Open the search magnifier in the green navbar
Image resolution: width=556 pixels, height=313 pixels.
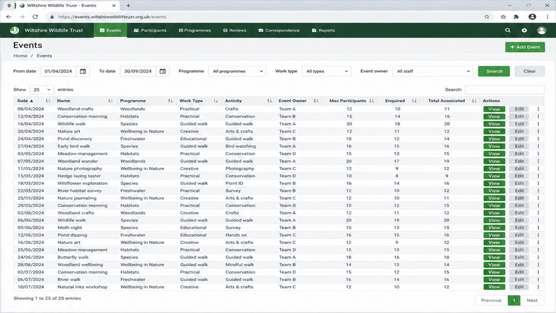[x=508, y=30]
